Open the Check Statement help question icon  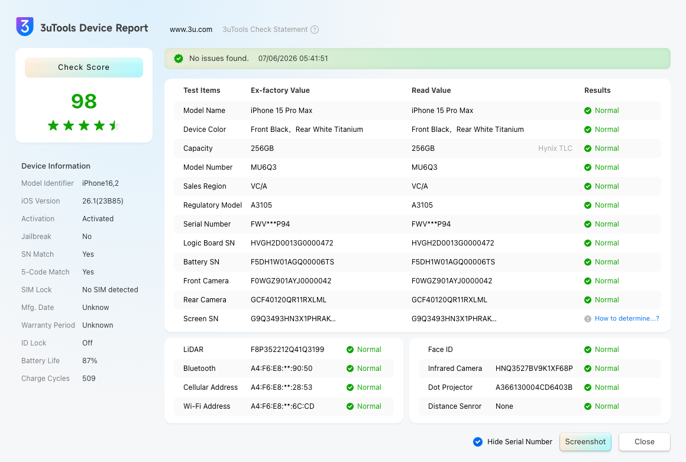tap(315, 30)
